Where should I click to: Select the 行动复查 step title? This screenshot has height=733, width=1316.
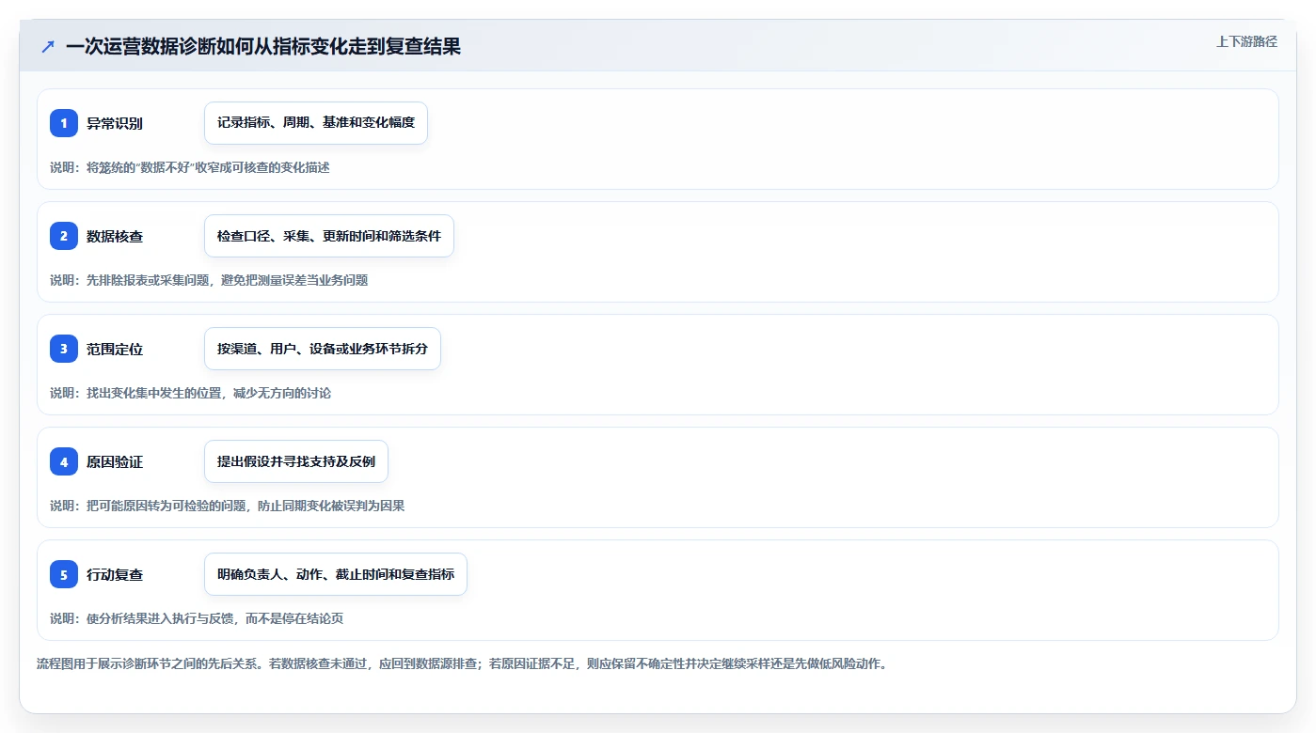click(115, 574)
